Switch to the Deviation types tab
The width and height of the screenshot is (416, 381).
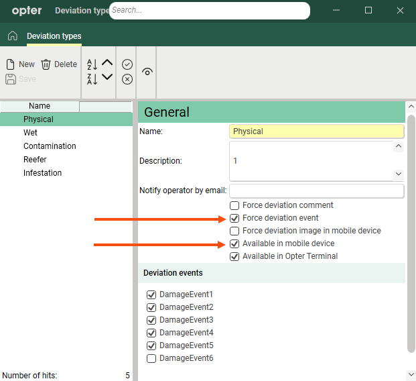pos(54,36)
